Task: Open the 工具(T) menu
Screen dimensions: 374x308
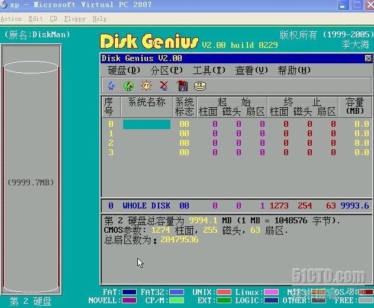Action: point(209,70)
